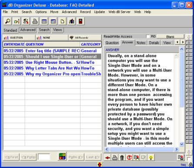The height and width of the screenshot is (168, 194).
Task: Select the View record tab
Action: click(167, 43)
